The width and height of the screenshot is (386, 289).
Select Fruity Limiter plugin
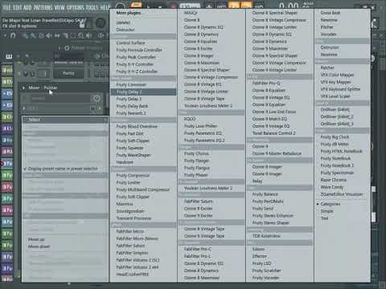[x=129, y=182]
